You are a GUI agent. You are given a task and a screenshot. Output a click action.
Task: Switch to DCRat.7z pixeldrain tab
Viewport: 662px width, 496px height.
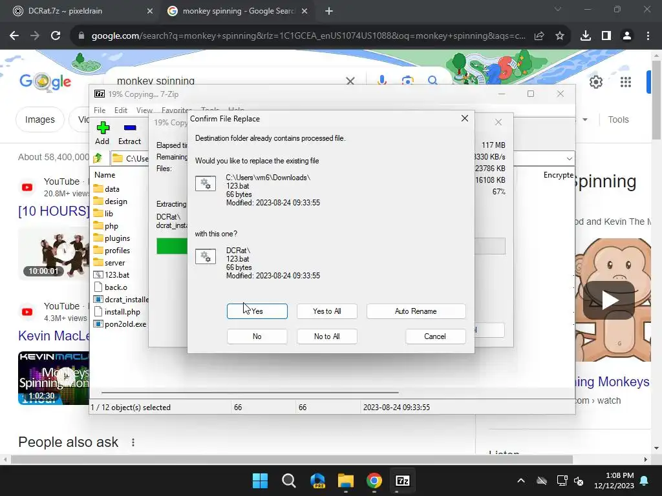[80, 11]
